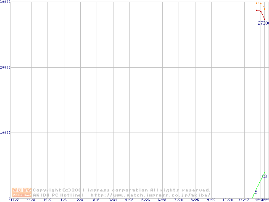Viewport: 269px width, 202px height.
Task: Click the 12/2 date label
Action: [x=47, y=200]
